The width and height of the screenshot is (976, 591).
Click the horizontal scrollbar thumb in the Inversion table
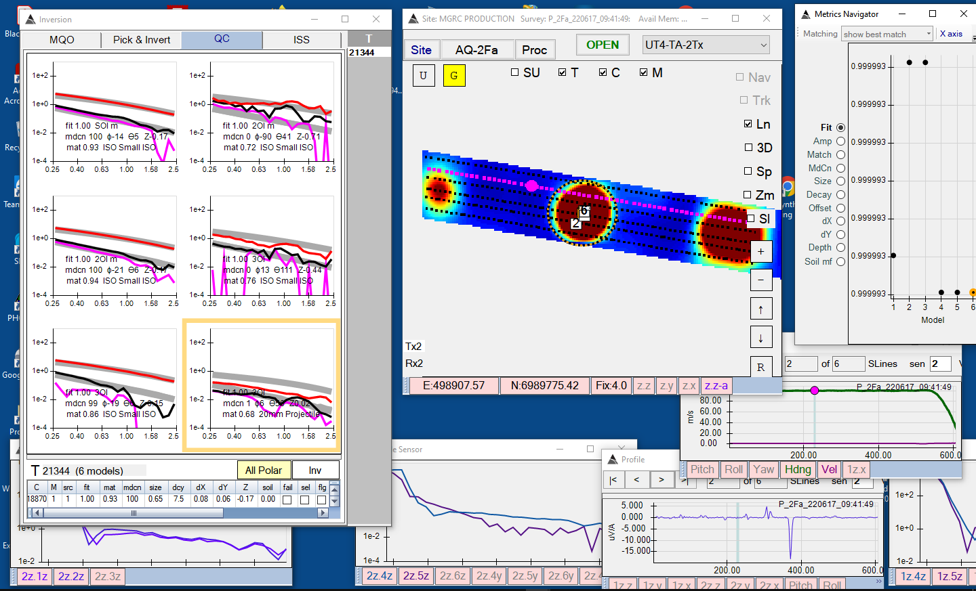coord(134,512)
